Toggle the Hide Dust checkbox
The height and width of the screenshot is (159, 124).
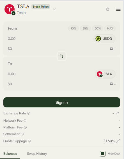[103, 154]
